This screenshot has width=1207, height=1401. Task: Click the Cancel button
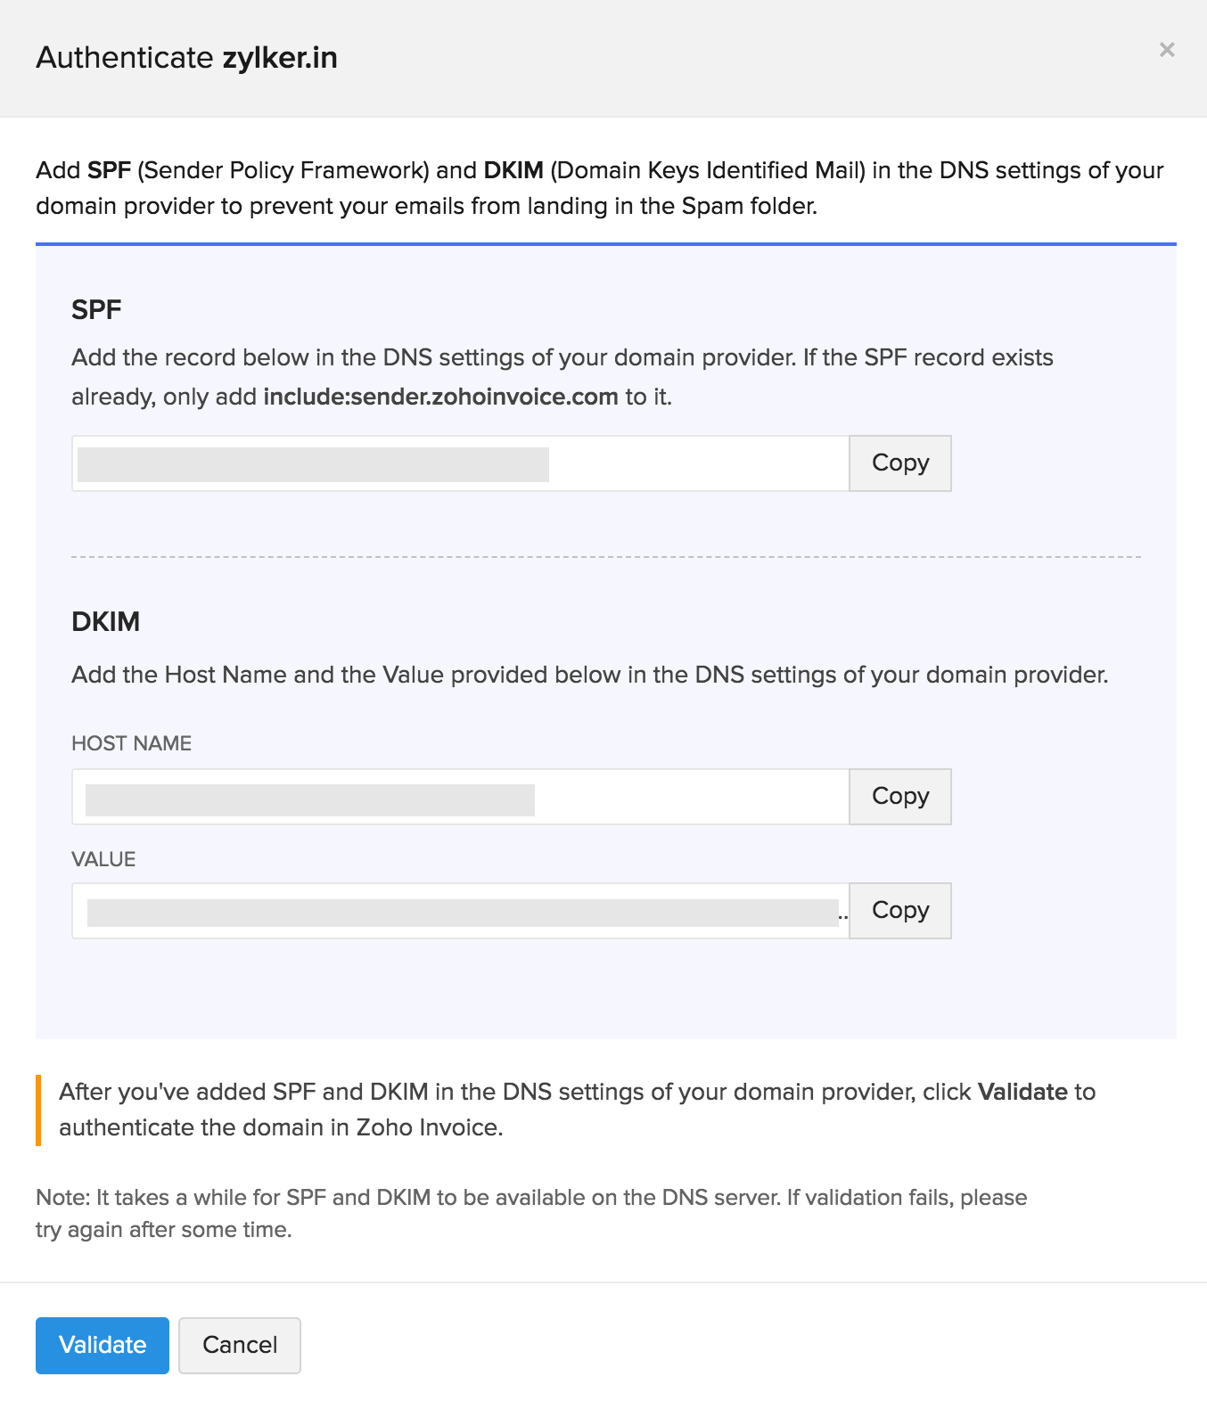[x=239, y=1346]
